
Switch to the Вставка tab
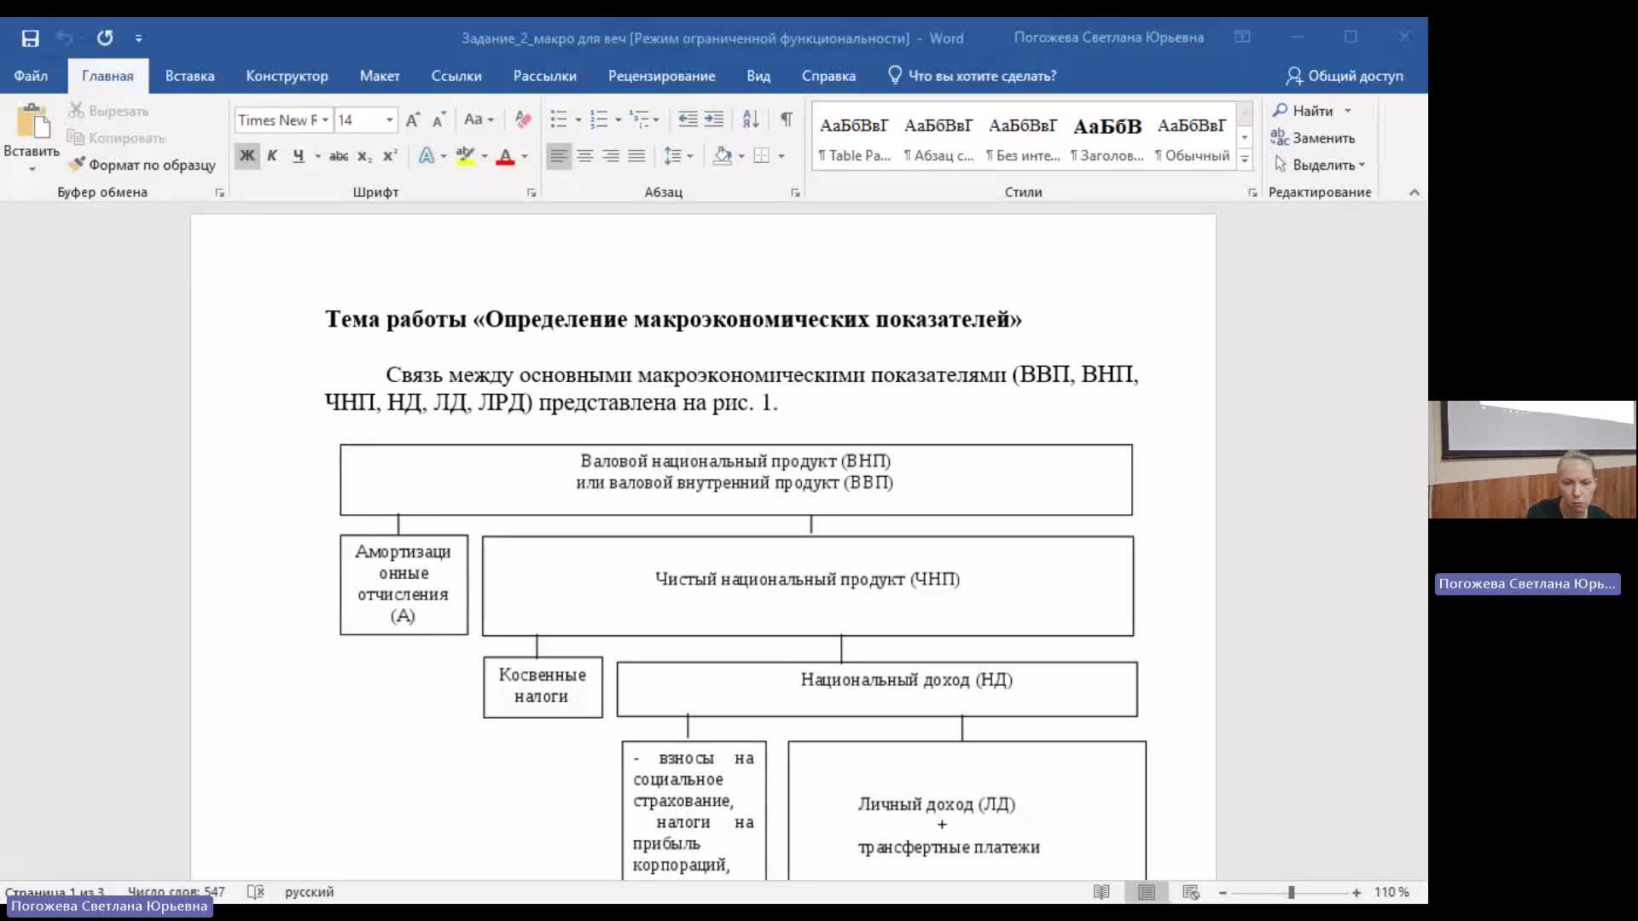189,76
